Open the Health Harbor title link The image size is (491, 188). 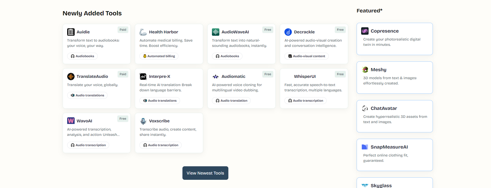coord(164,32)
